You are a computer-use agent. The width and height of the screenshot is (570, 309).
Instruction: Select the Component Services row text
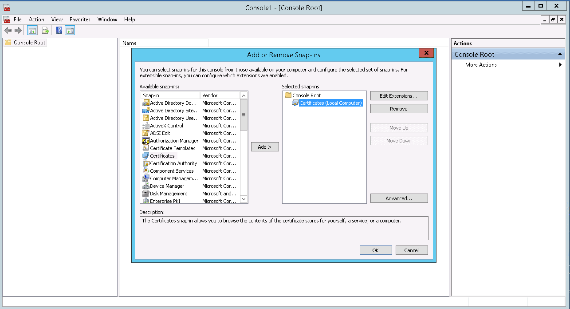coord(172,171)
